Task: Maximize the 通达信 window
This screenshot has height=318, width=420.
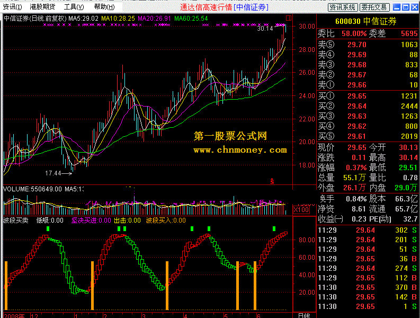Action: coord(406,7)
